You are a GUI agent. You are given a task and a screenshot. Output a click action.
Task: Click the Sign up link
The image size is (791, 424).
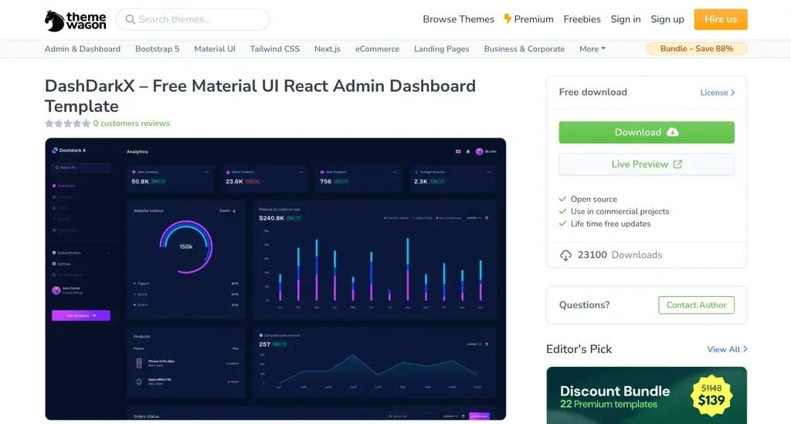point(667,19)
